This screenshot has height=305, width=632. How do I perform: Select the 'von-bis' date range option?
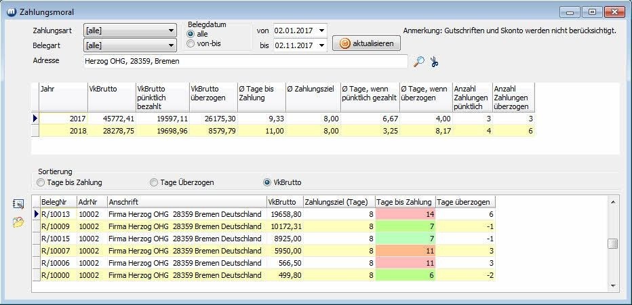coord(191,43)
